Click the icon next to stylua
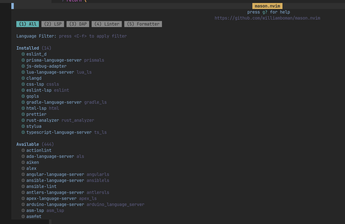Image resolution: width=345 pixels, height=224 pixels. coord(23,126)
